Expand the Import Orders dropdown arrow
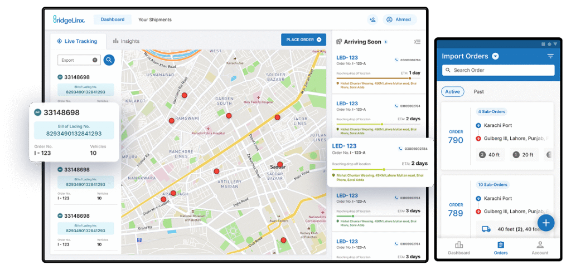 pyautogui.click(x=495, y=56)
